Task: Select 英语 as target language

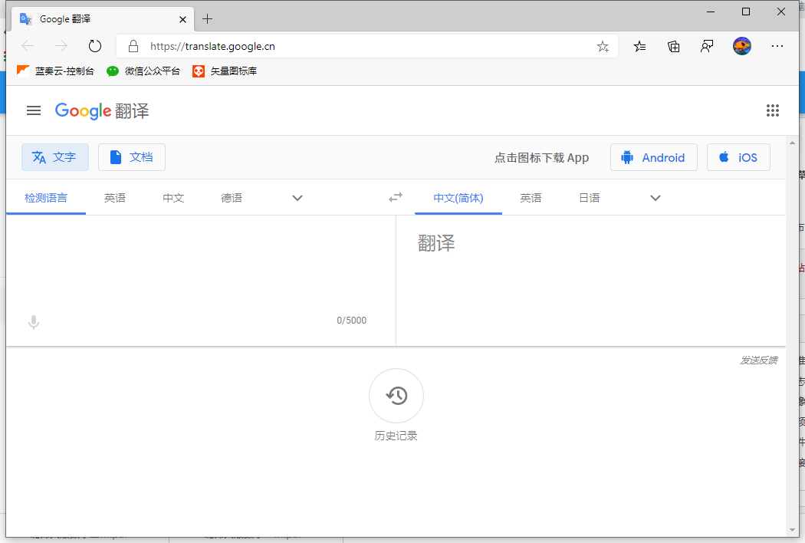Action: pyautogui.click(x=531, y=198)
